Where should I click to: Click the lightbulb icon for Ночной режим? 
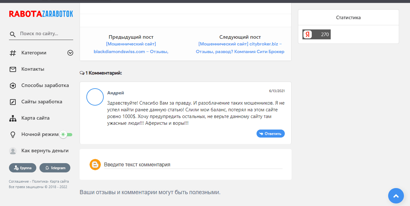pos(13,134)
